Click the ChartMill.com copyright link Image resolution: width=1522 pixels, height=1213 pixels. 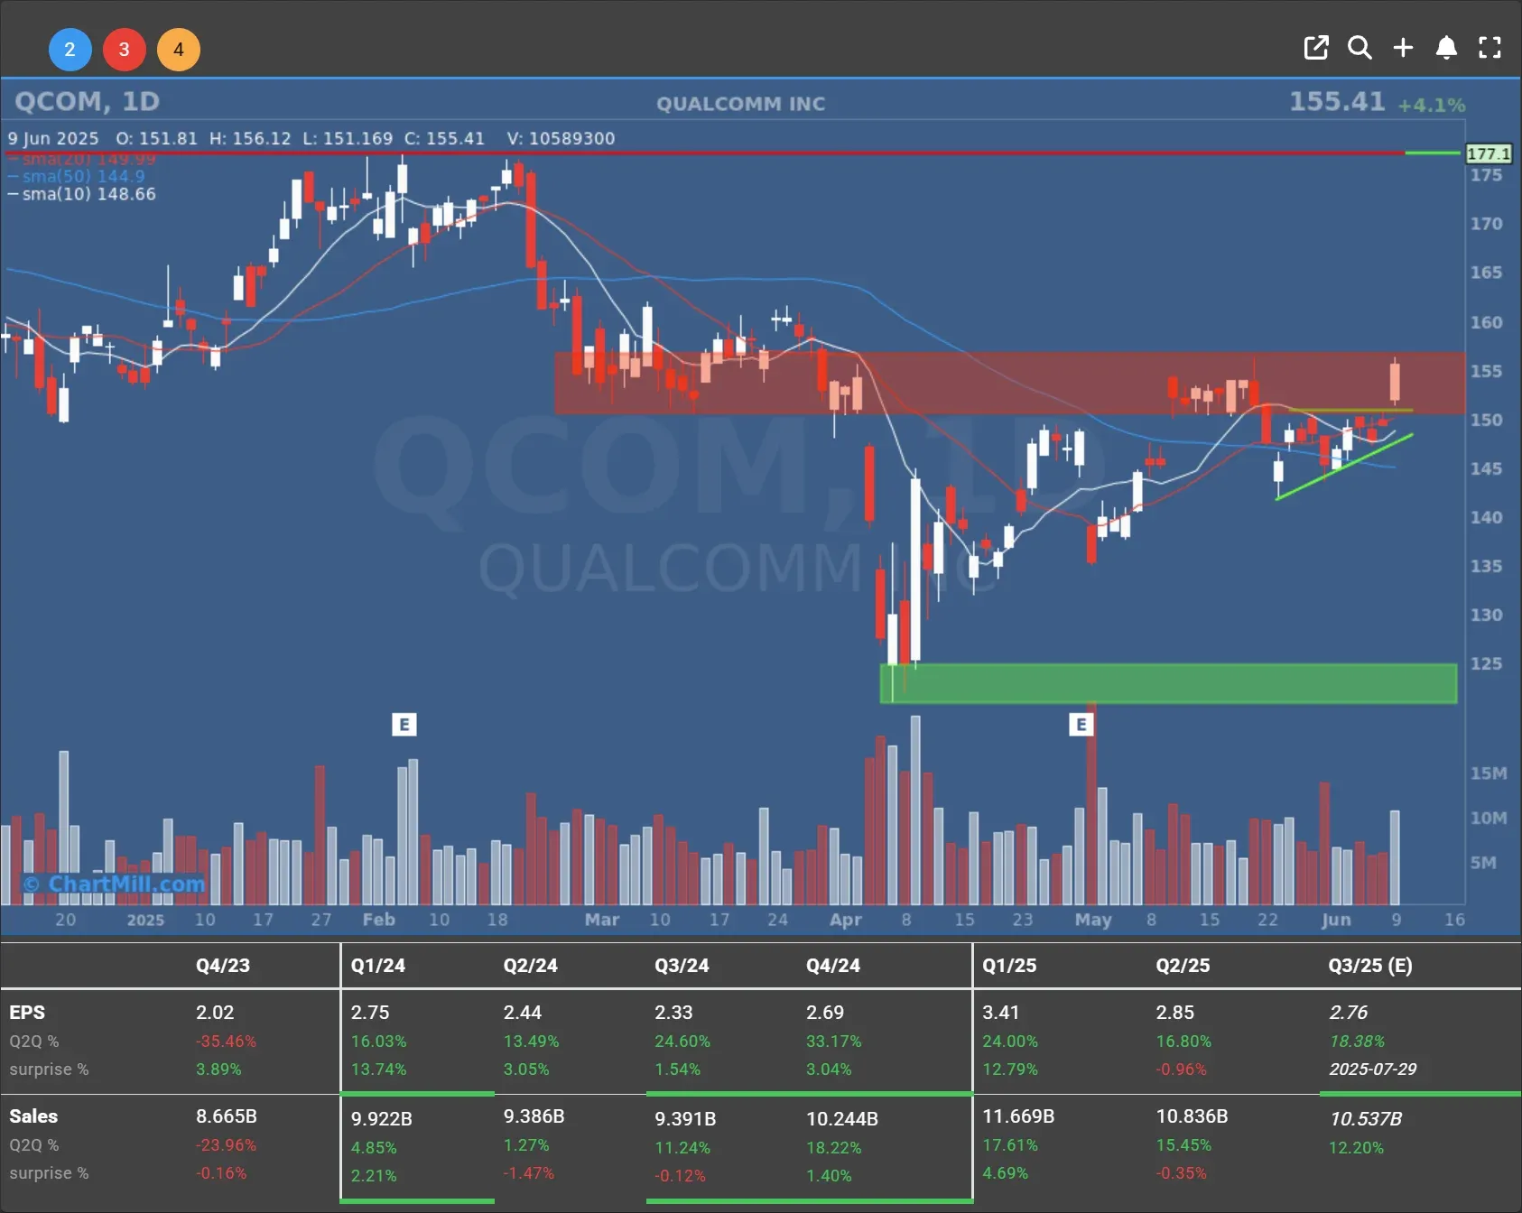coord(115,884)
